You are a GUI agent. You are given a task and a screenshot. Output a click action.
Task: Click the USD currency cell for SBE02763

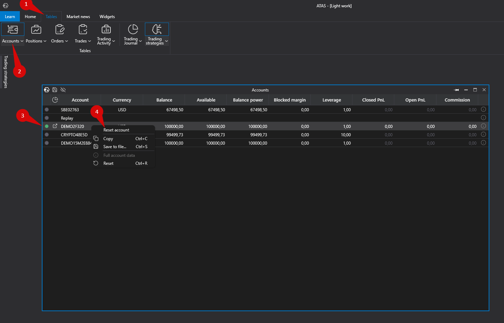click(x=122, y=110)
